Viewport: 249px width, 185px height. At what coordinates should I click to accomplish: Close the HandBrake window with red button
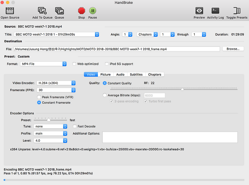[x=2, y=2]
